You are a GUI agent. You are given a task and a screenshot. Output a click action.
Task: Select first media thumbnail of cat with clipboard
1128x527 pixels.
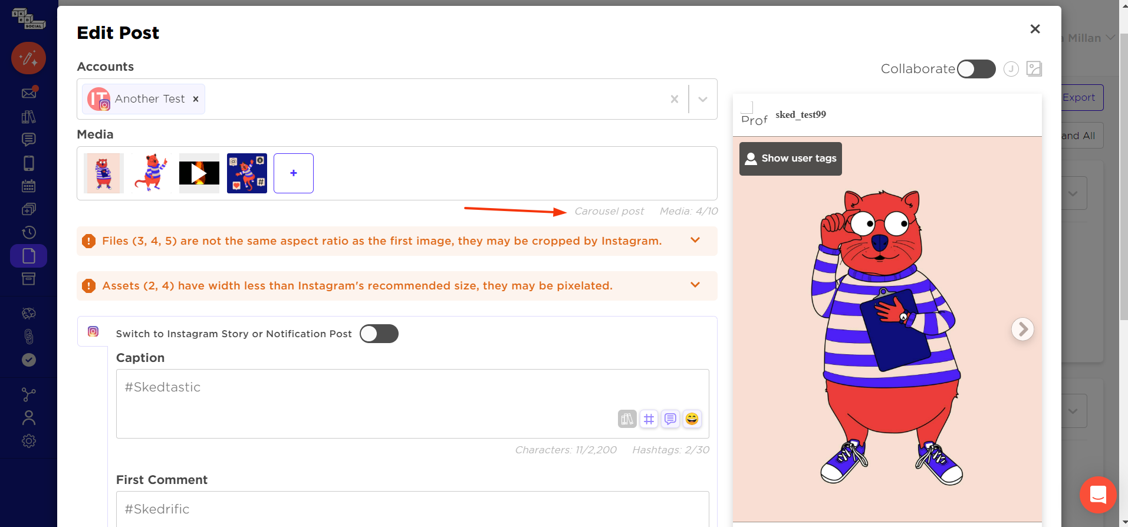[104, 173]
